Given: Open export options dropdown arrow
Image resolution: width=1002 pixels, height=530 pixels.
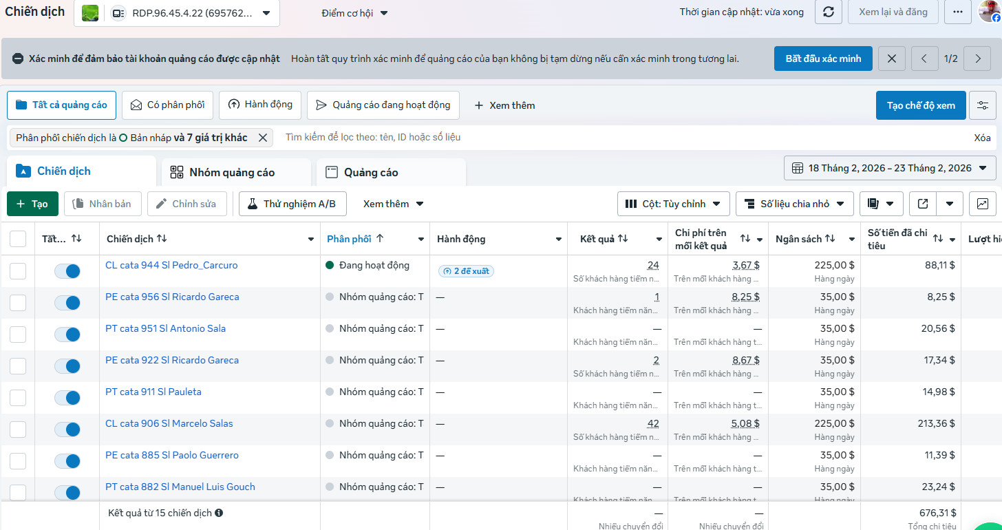Looking at the screenshot, I should point(950,204).
